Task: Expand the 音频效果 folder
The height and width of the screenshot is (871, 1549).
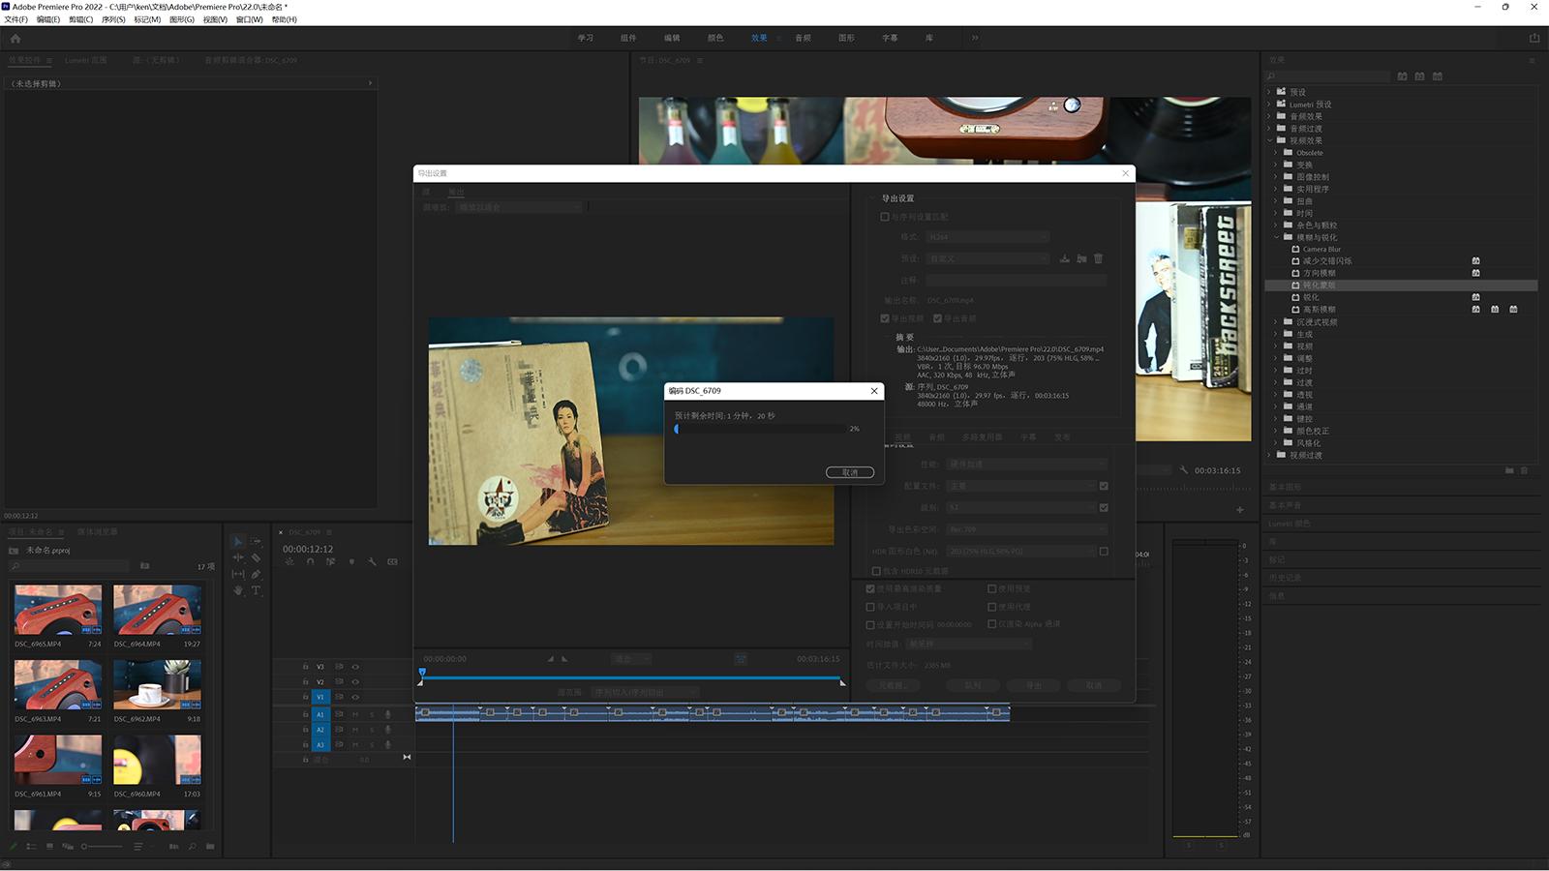Action: (1269, 116)
